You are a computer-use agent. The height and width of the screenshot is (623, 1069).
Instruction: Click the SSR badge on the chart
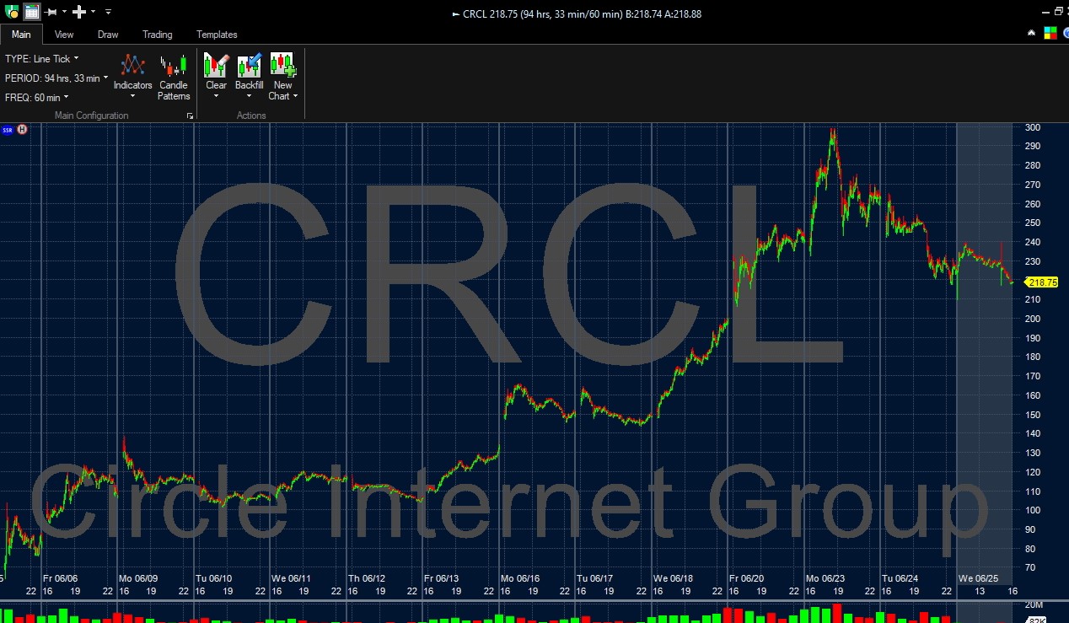8,130
